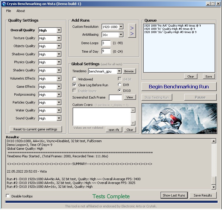Click Custom Cvars scrollbar down arrow
Screen dimensions: 222x210
133,123
